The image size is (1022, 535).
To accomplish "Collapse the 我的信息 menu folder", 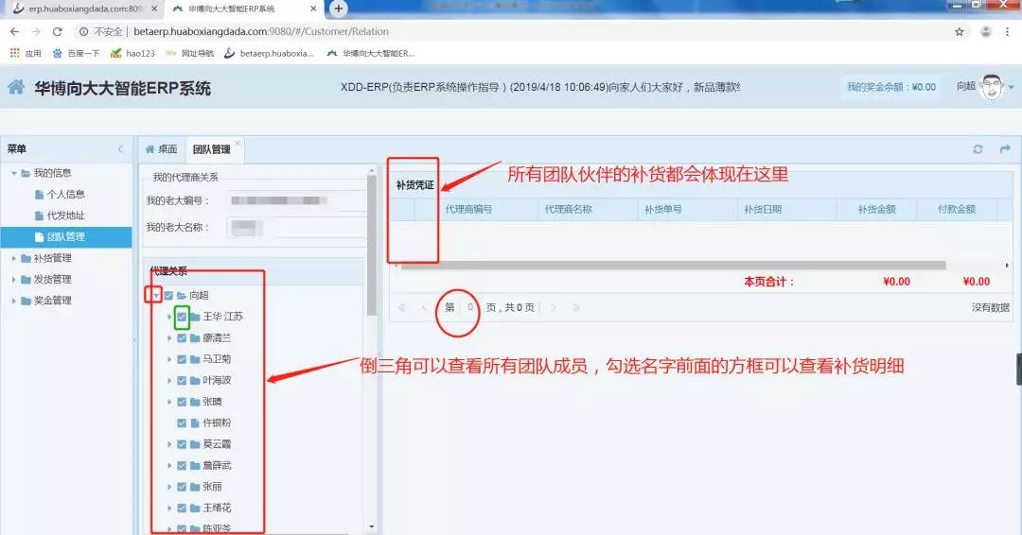I will (13, 173).
